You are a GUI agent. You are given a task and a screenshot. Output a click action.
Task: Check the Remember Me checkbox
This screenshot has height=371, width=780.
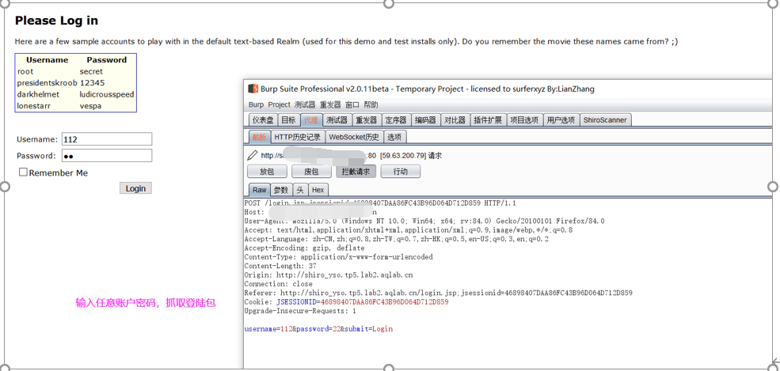coord(23,172)
